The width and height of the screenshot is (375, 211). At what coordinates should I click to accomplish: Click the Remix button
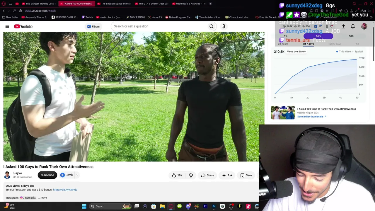67,175
